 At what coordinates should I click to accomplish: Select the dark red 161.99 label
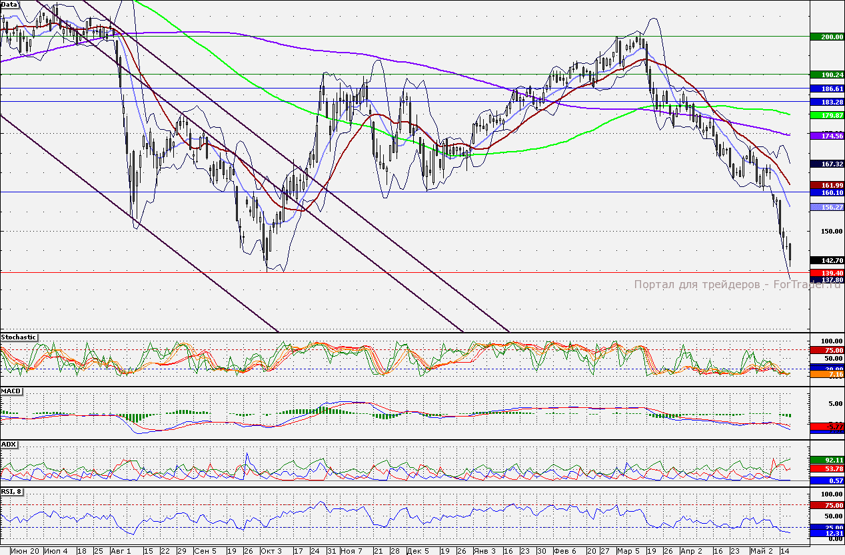827,184
